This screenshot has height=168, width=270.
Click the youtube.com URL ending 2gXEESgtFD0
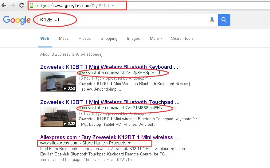coord(119,73)
